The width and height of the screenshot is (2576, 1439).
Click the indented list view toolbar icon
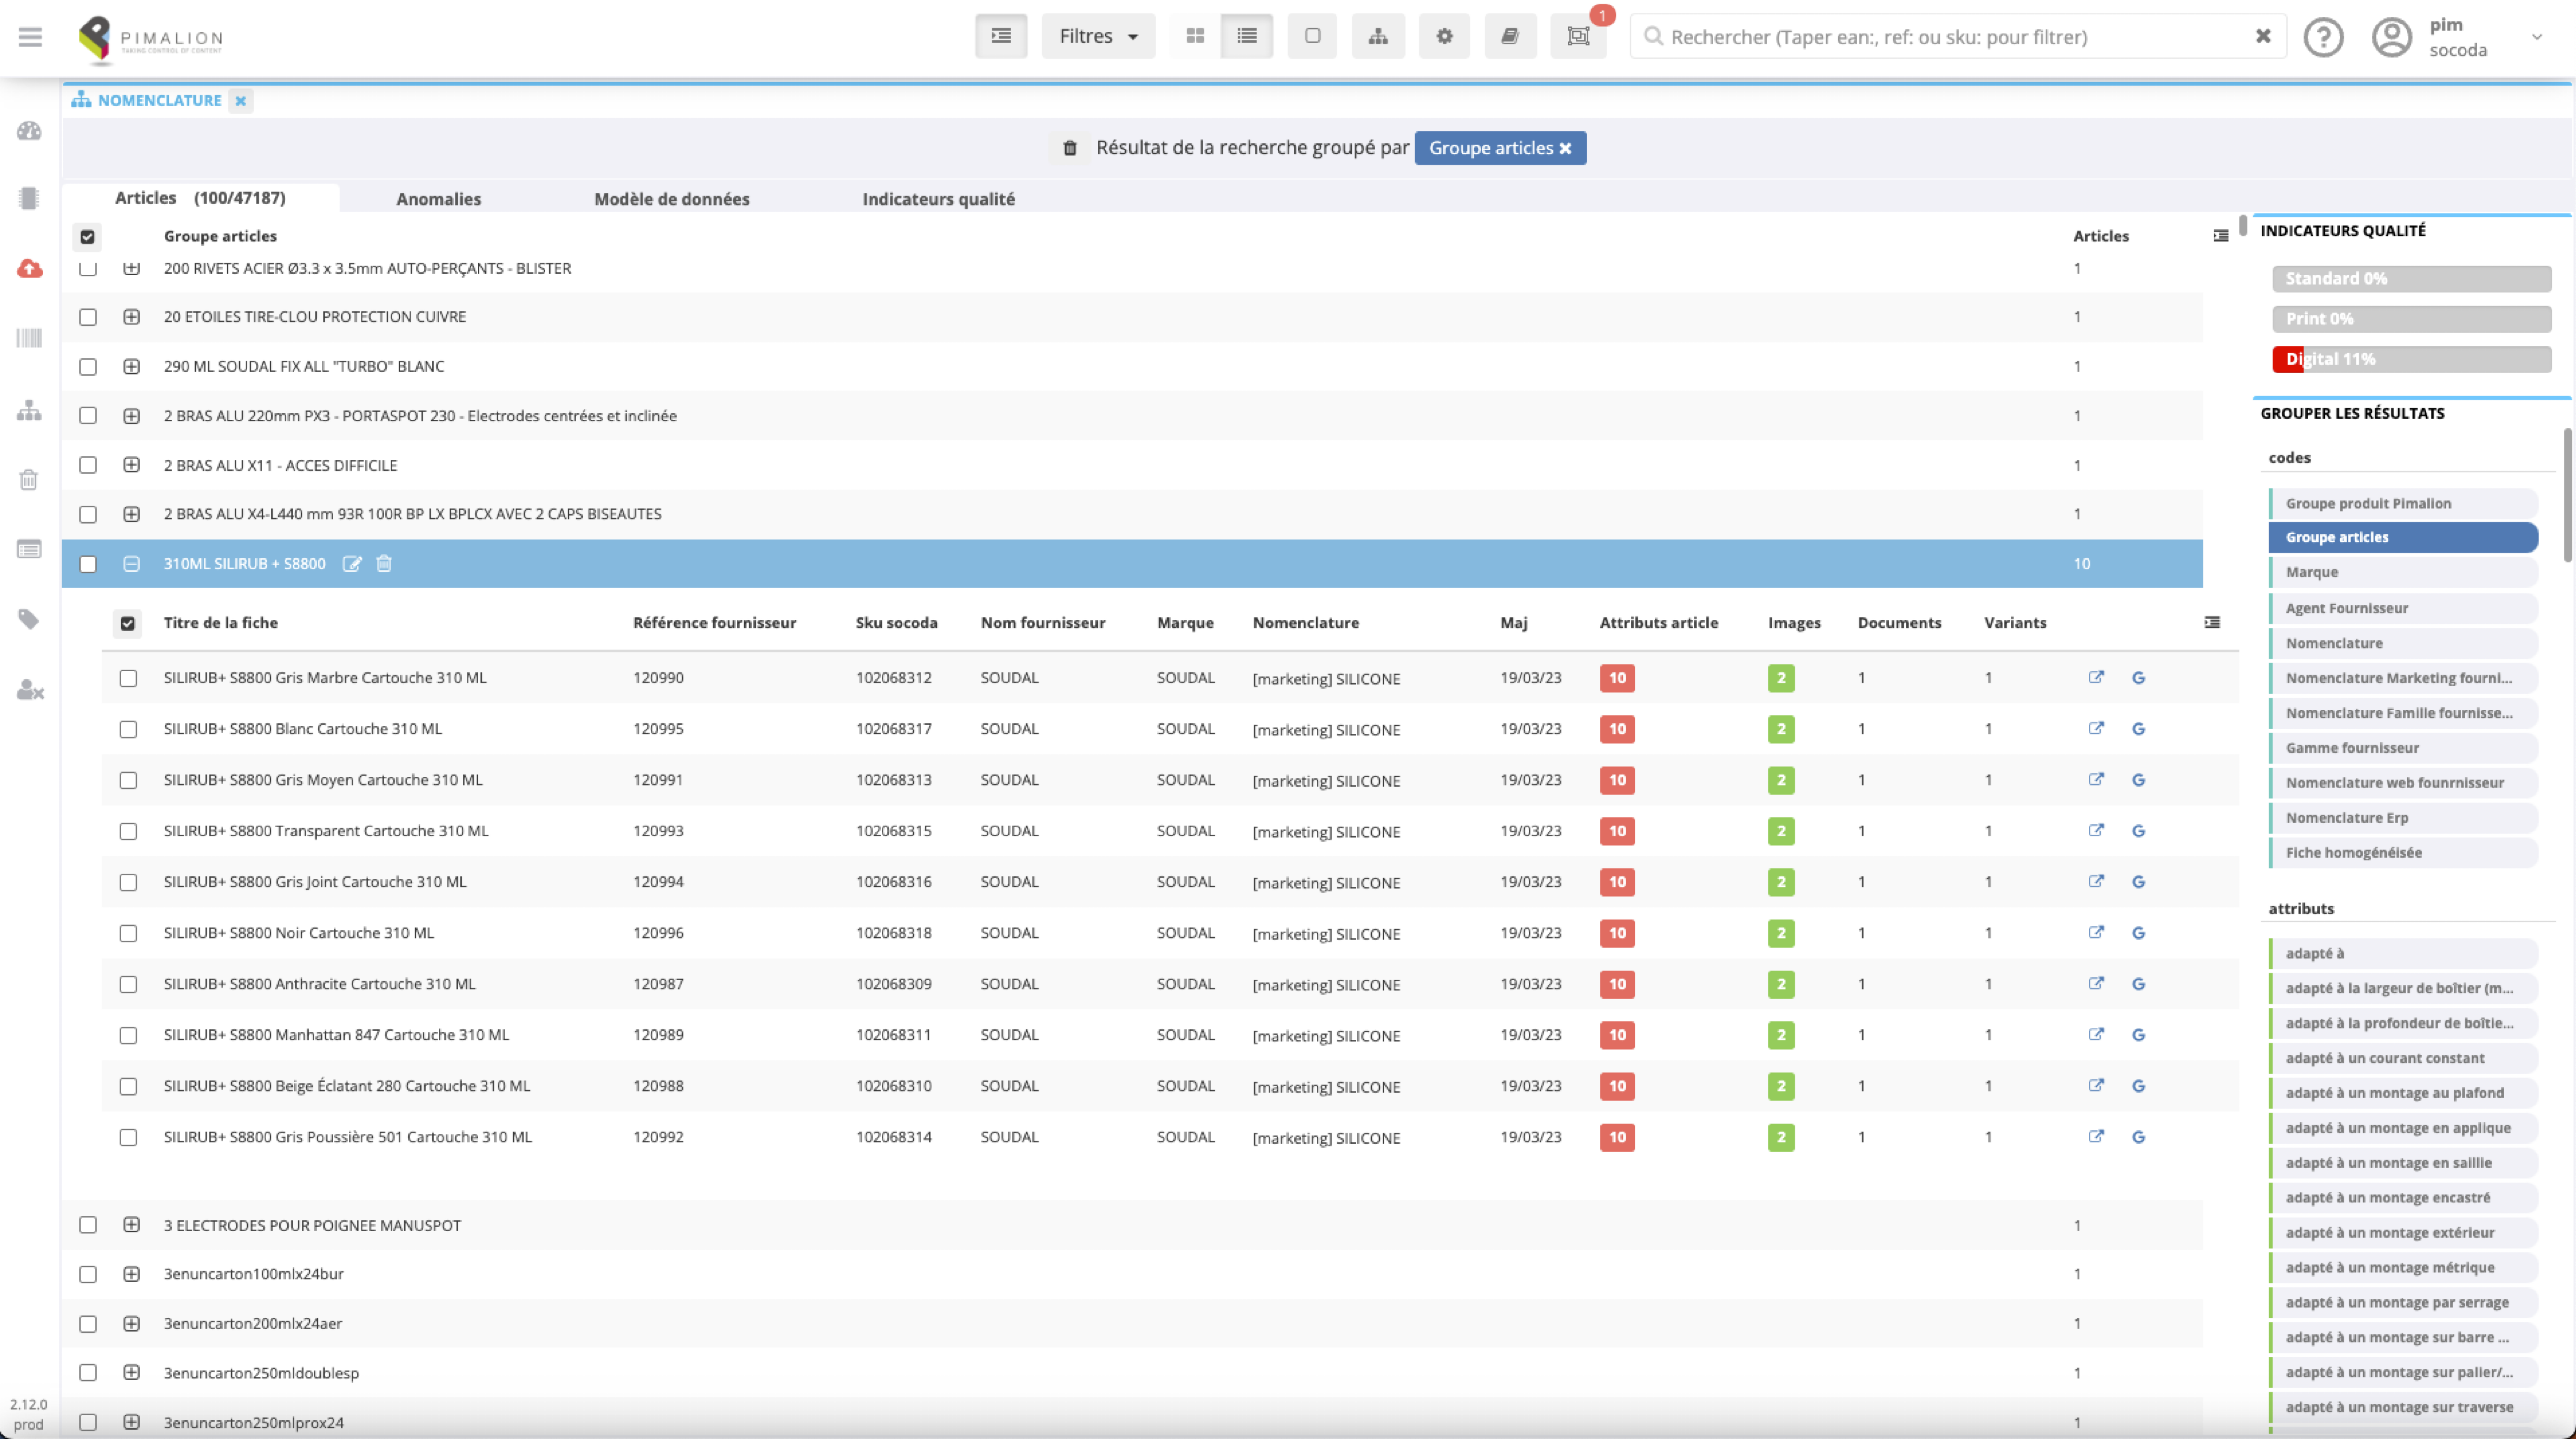[1001, 36]
